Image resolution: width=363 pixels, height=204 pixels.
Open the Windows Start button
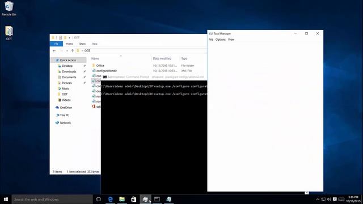[x=6, y=199]
